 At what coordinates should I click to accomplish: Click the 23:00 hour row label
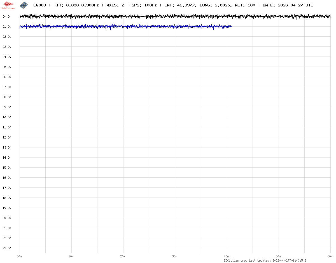pos(7,248)
